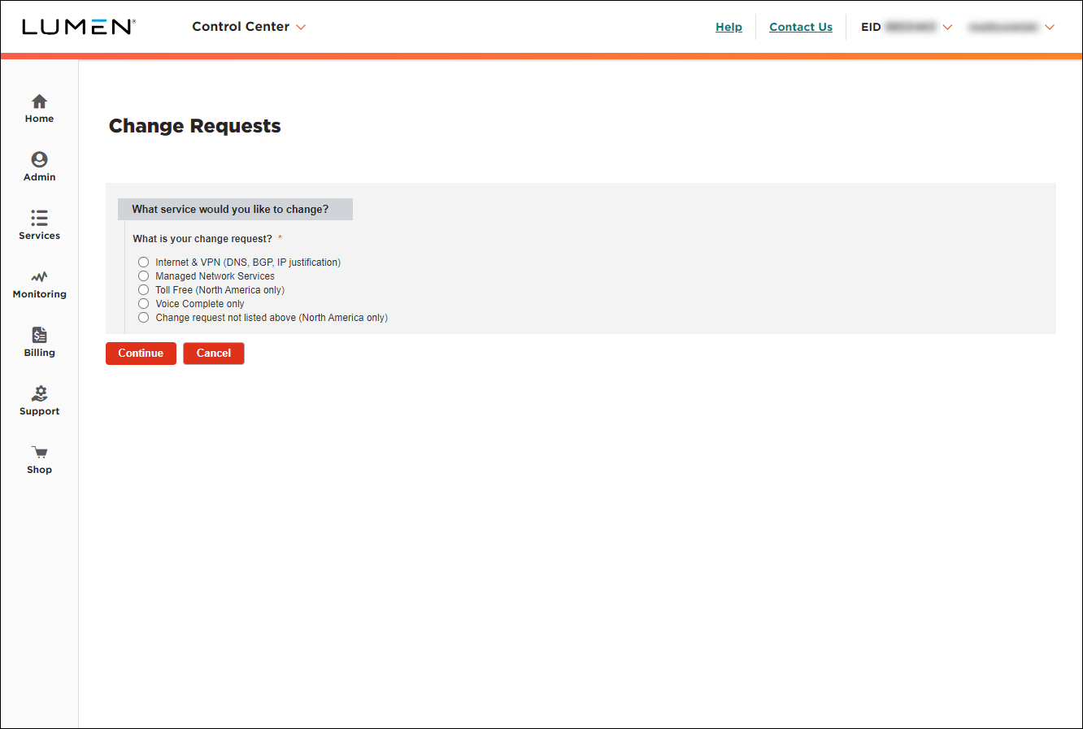The width and height of the screenshot is (1083, 729).
Task: Go to Home in the sidebar
Action: click(x=39, y=108)
